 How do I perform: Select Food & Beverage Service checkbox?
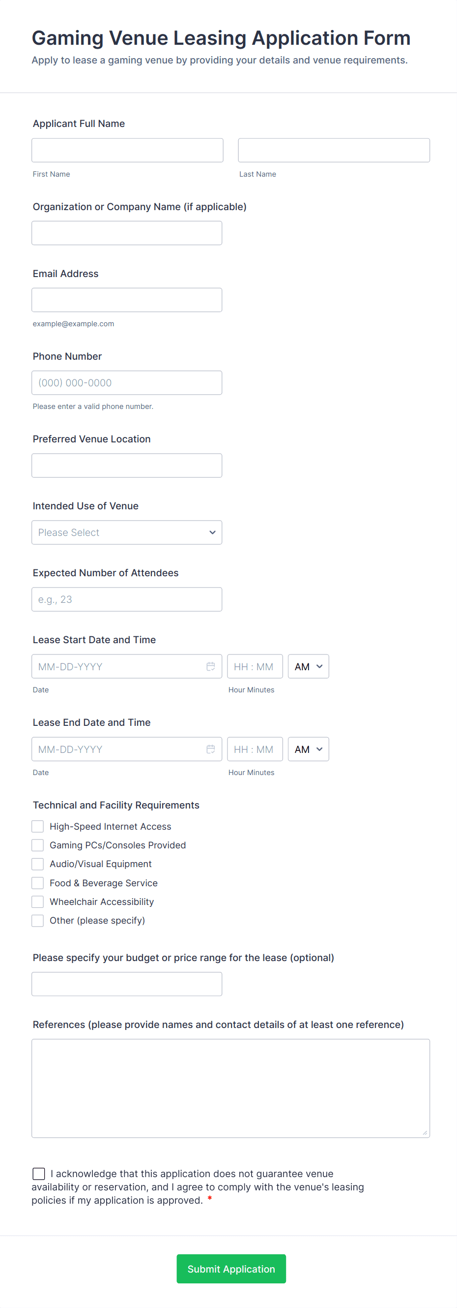37,883
